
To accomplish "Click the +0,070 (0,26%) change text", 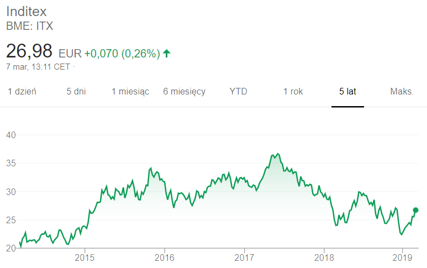I will coord(122,54).
